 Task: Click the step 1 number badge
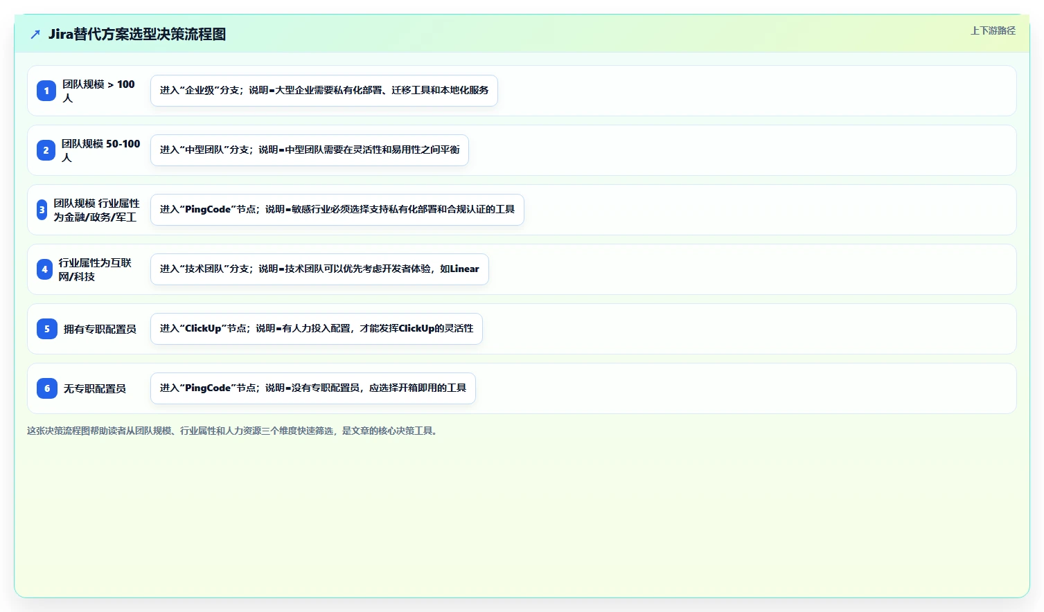pyautogui.click(x=46, y=91)
